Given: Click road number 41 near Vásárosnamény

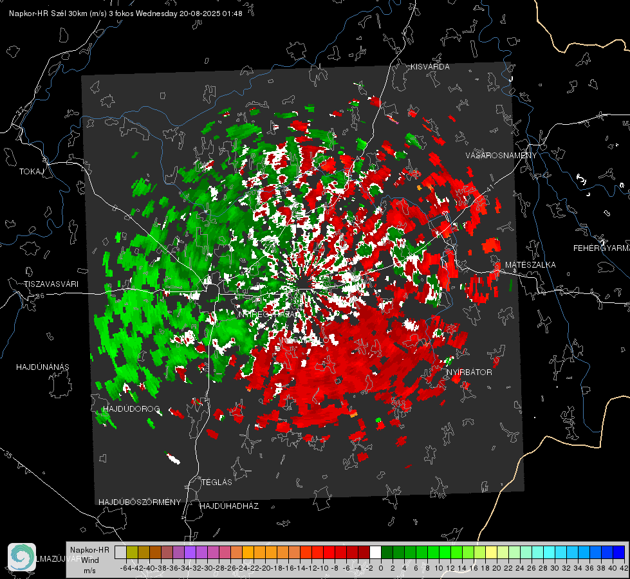Looking at the screenshot, I should click(489, 188).
